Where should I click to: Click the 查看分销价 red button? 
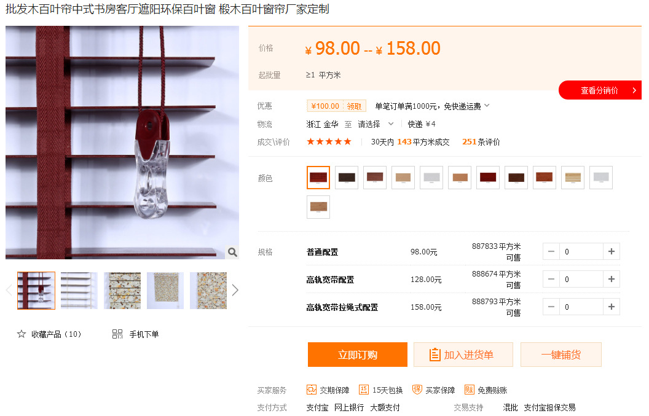pos(600,90)
